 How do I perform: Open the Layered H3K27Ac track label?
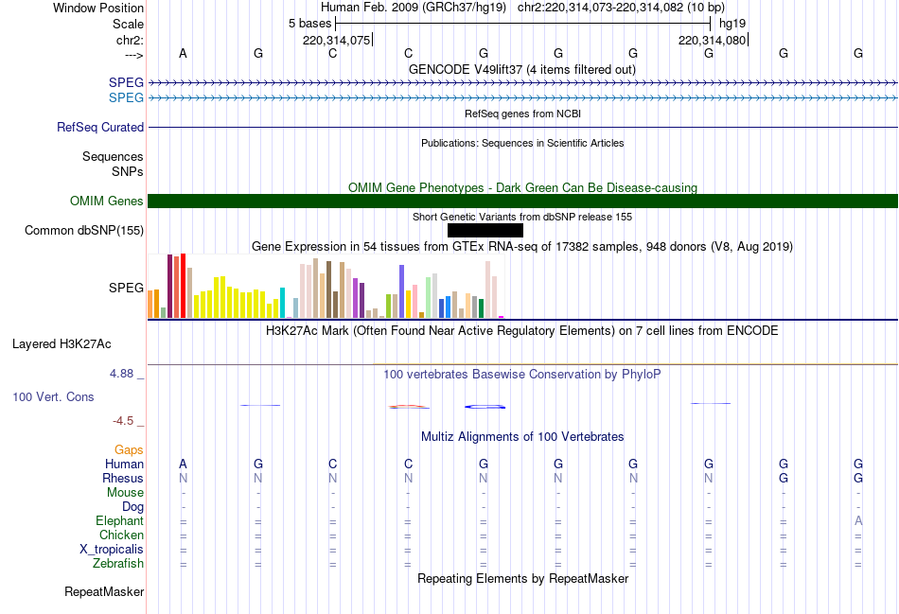click(x=62, y=344)
